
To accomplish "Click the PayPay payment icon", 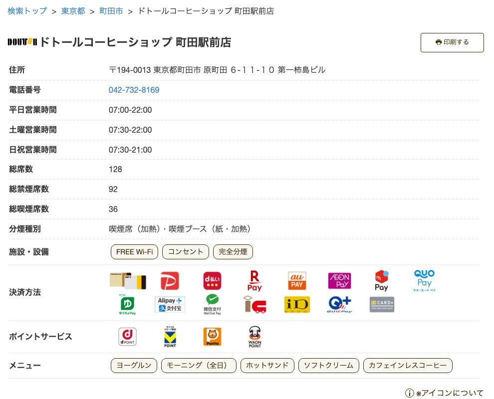I will point(170,281).
